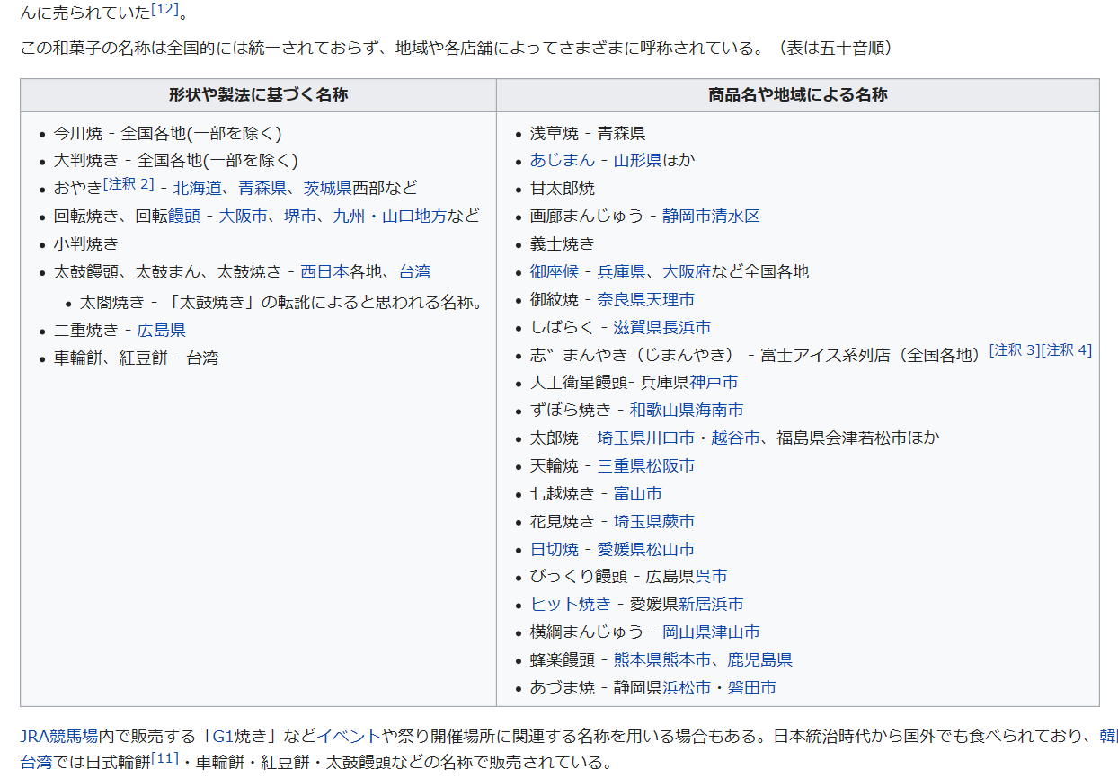
Task: Follow the 三重県松阪市 link
Action: click(x=645, y=466)
